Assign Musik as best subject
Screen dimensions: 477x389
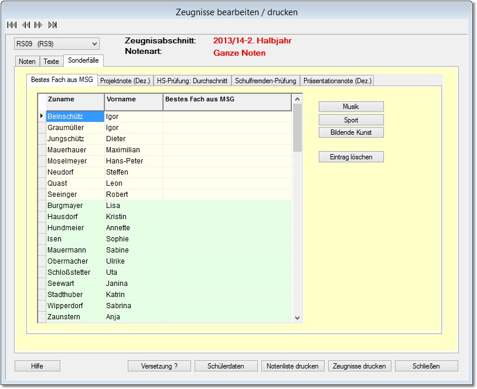tap(351, 107)
